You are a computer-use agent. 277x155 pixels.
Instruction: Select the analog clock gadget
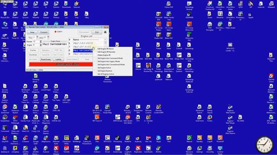click(x=264, y=145)
